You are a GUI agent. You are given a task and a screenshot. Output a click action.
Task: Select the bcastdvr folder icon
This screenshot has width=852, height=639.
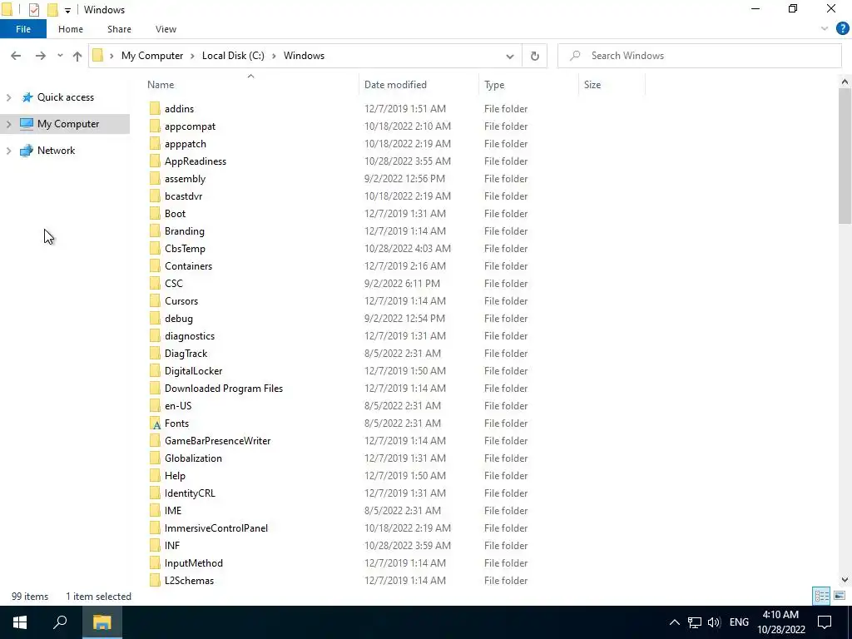point(155,196)
